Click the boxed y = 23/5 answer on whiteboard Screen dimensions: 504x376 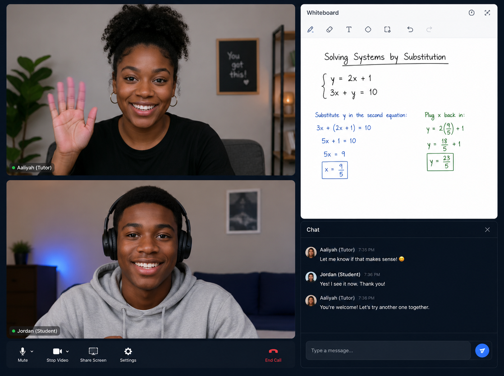pos(440,162)
